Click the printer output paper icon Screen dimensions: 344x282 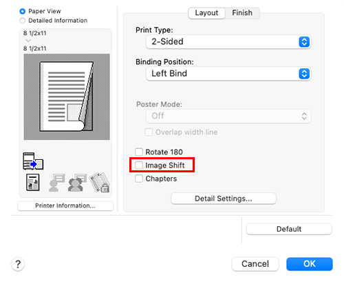tap(33, 161)
